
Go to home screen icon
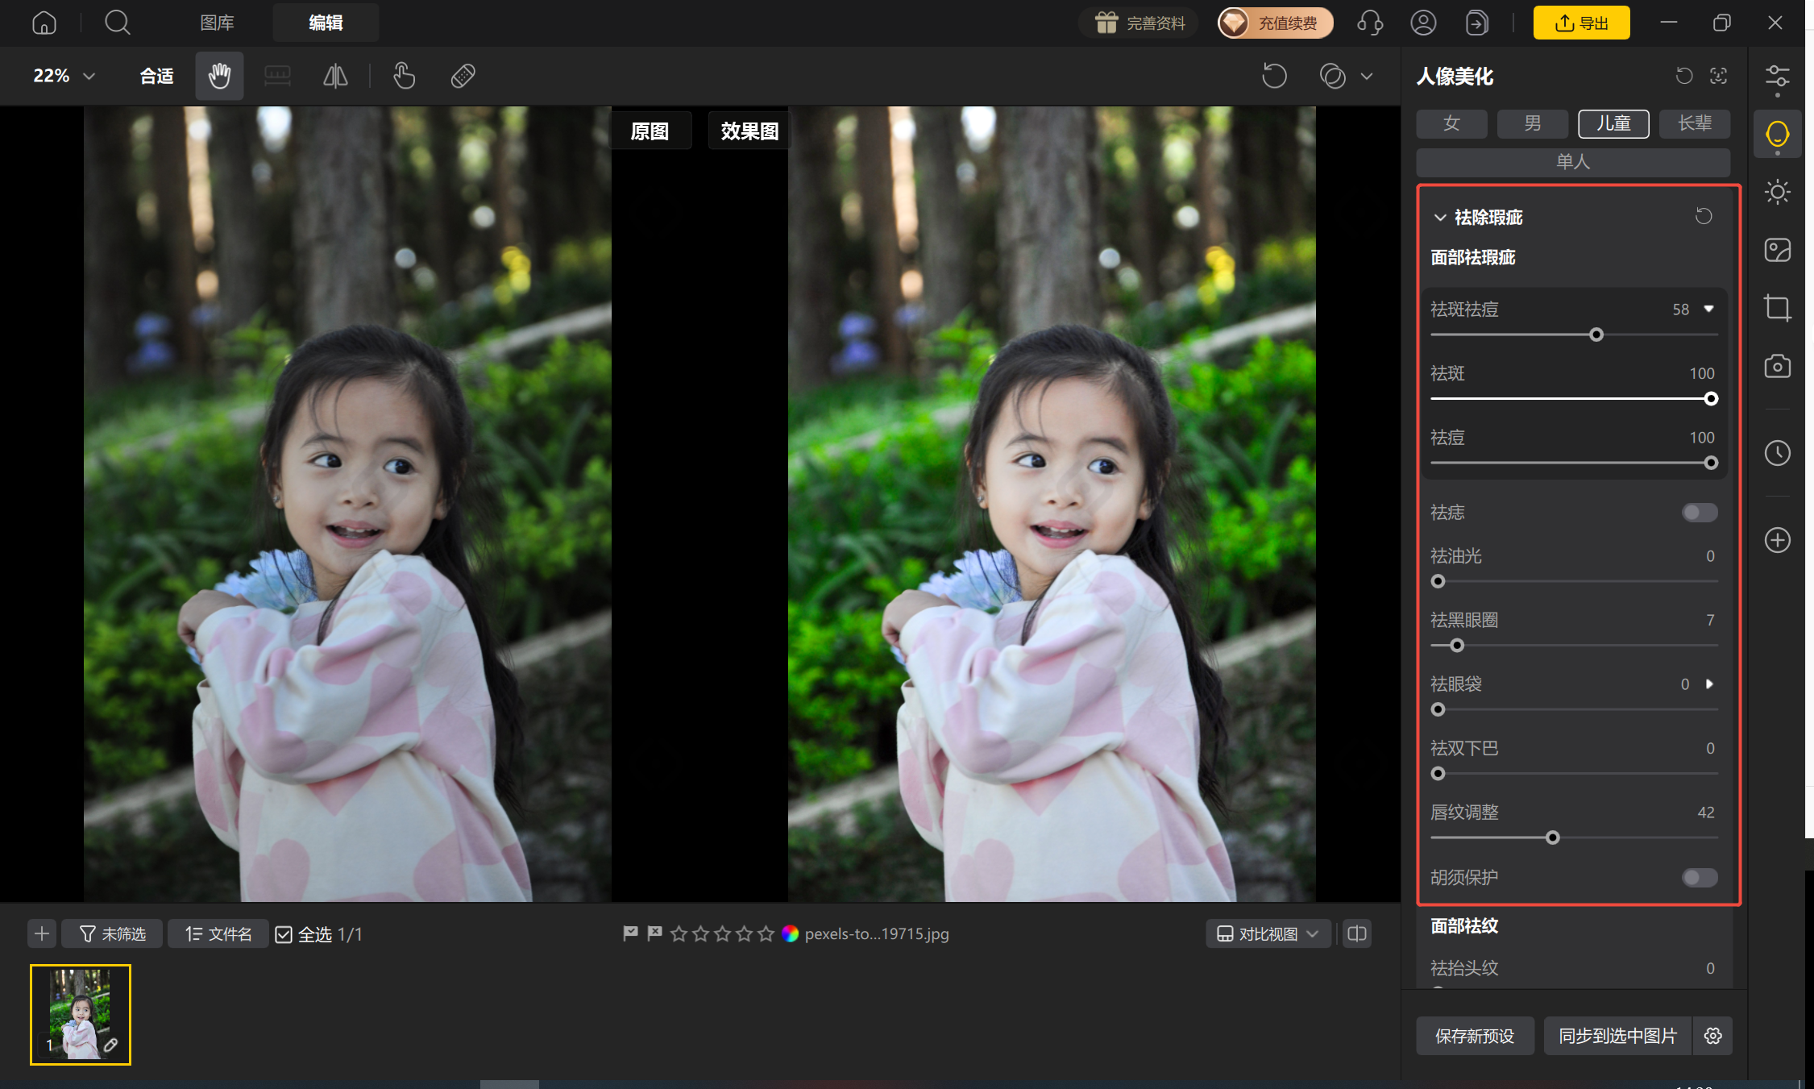coord(44,23)
